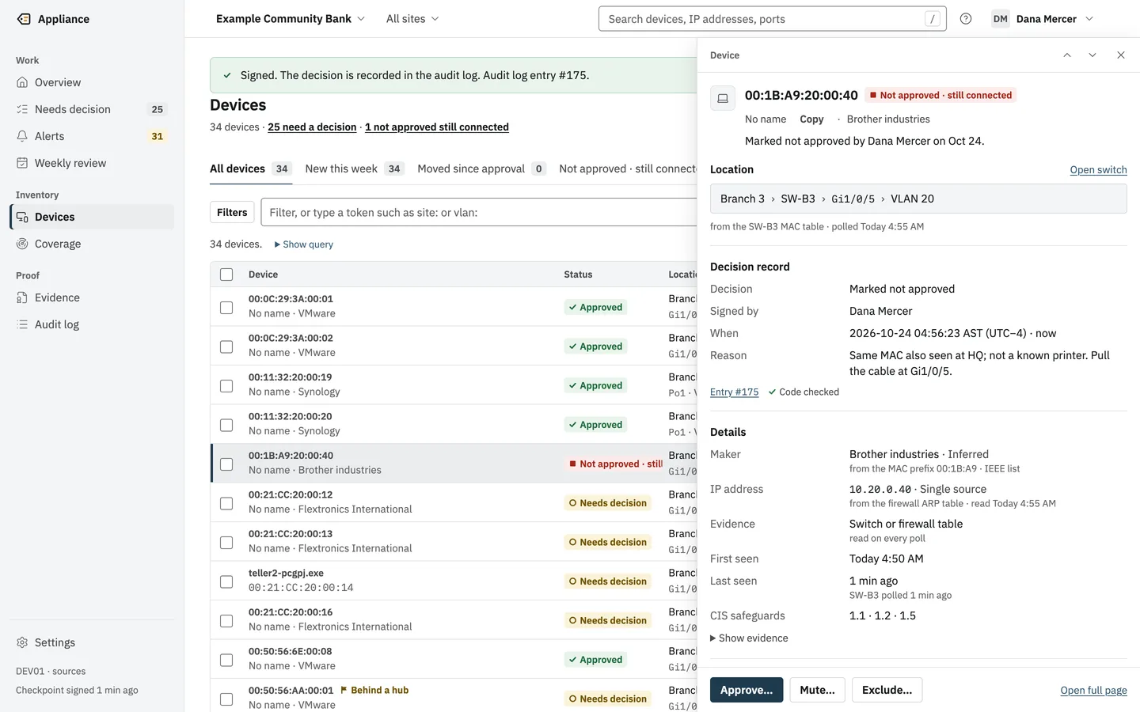
Task: Open the Filters button
Action: (232, 212)
